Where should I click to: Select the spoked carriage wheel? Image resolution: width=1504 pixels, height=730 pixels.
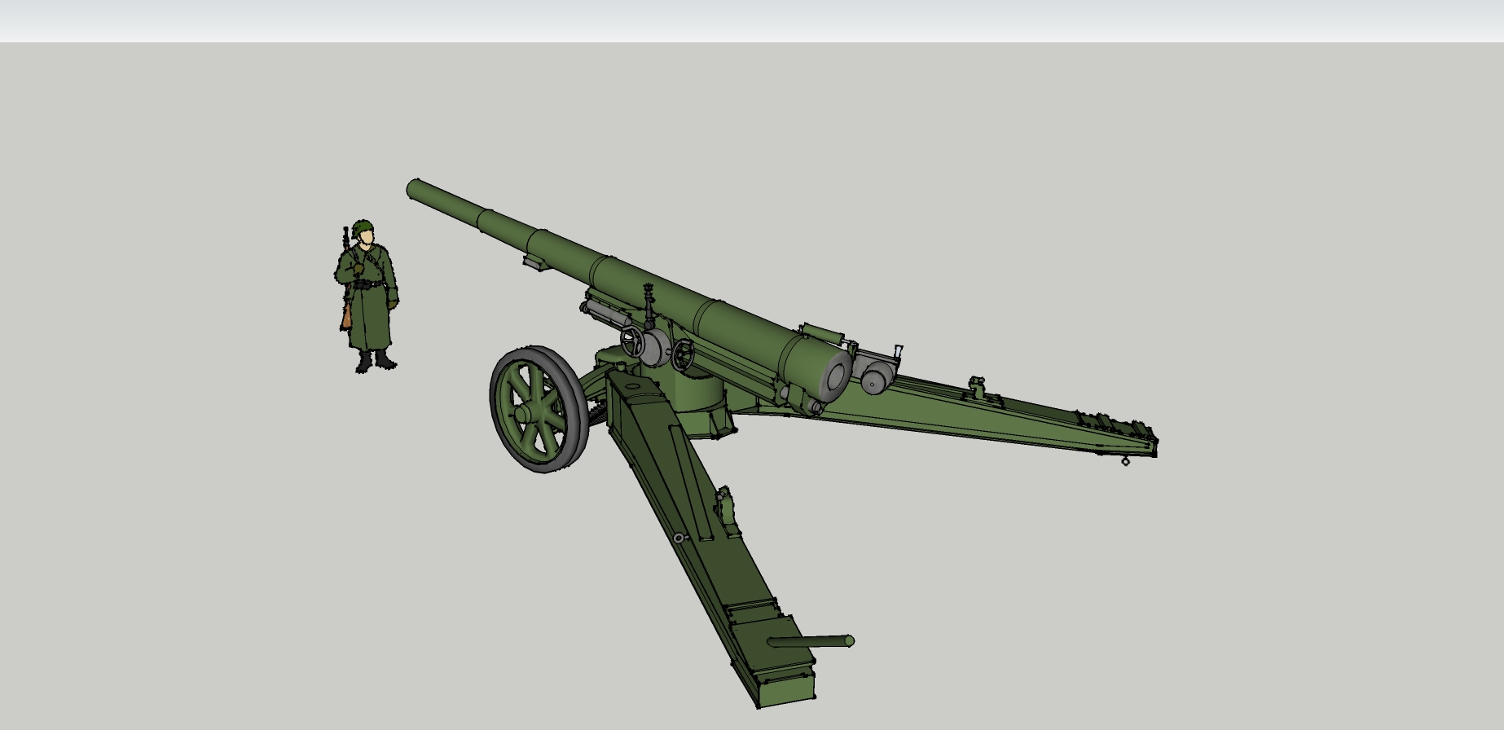pyautogui.click(x=539, y=408)
